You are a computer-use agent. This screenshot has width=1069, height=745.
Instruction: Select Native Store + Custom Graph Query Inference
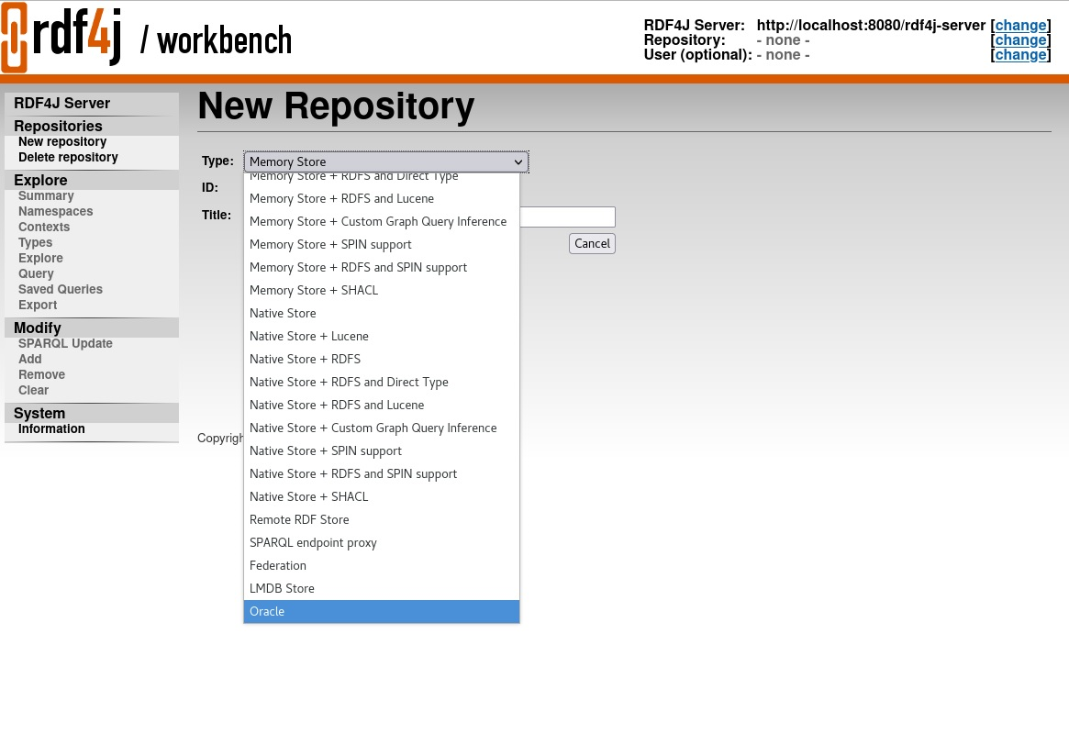[x=381, y=428]
